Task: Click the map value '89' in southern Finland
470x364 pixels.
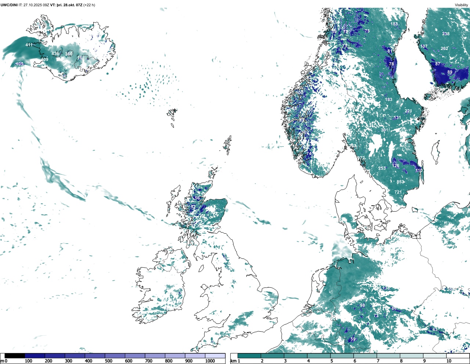Action: [450, 72]
